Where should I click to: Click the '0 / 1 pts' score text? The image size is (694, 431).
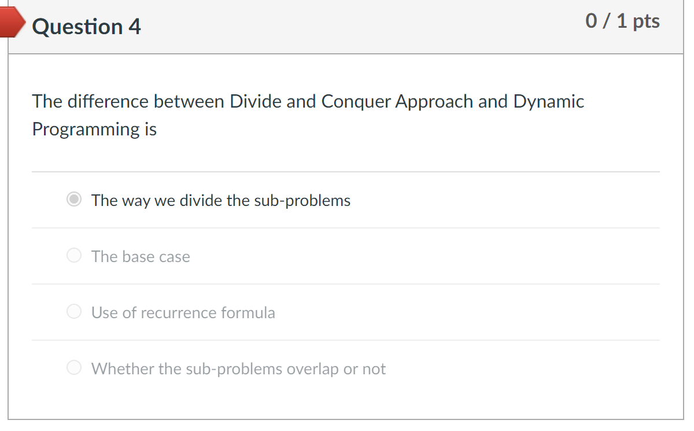(622, 21)
